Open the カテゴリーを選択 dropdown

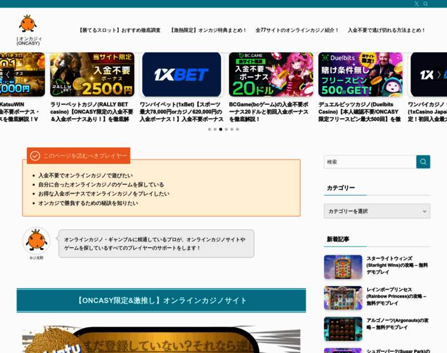tap(377, 211)
